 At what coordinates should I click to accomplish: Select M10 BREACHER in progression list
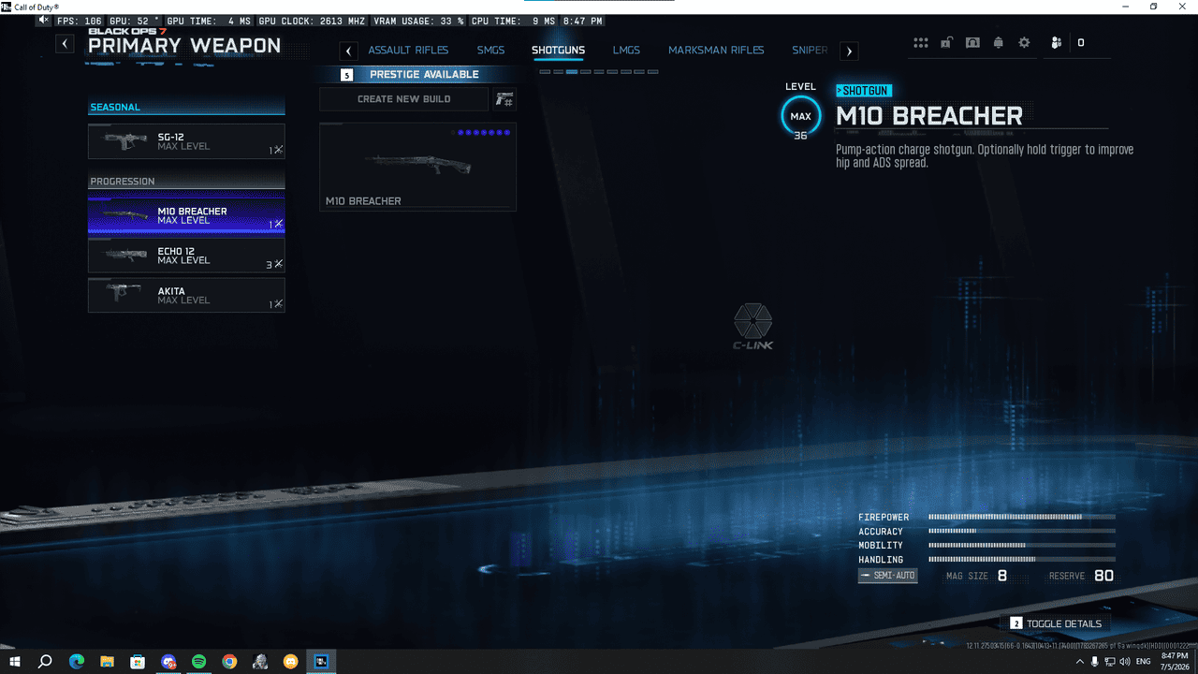186,214
